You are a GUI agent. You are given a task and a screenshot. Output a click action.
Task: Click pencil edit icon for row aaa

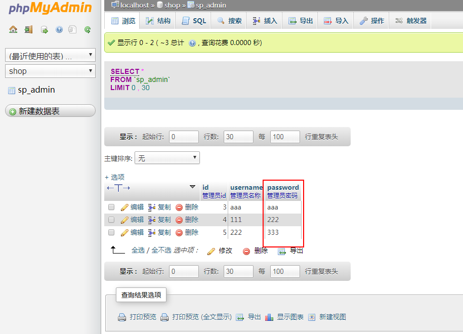124,207
